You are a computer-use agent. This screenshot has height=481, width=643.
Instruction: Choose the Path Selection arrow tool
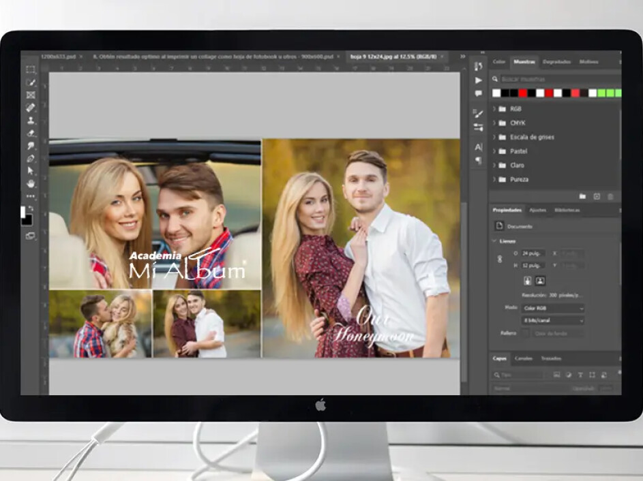click(x=31, y=171)
